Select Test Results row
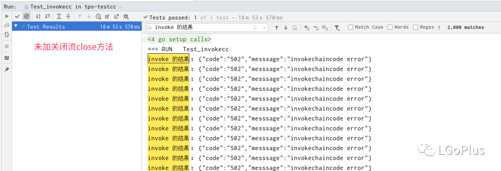Viewport: 501px width, 171px height. tap(77, 27)
